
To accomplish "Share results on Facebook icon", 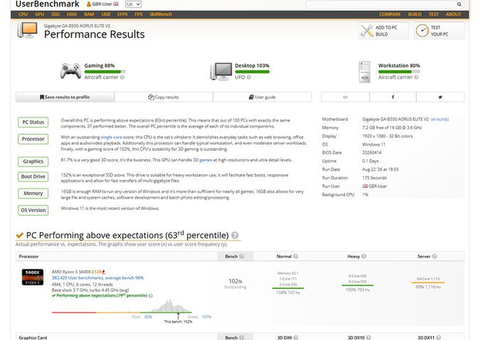I will click(x=393, y=97).
